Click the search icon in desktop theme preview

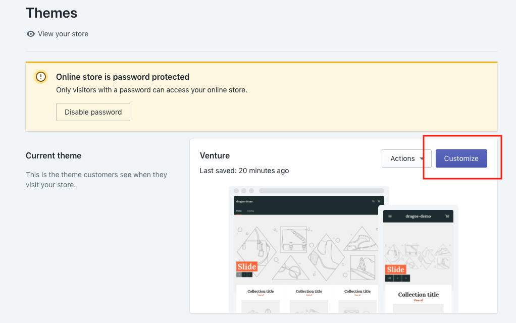[373, 201]
